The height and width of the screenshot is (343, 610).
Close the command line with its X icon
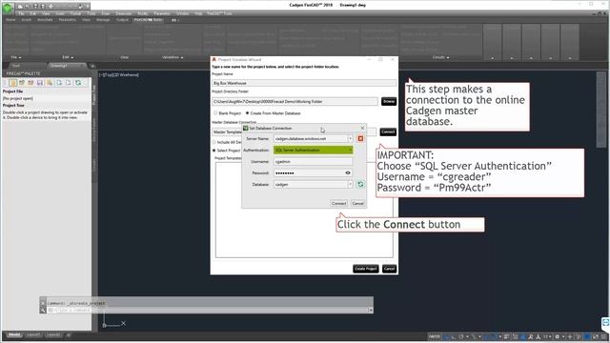43,303
